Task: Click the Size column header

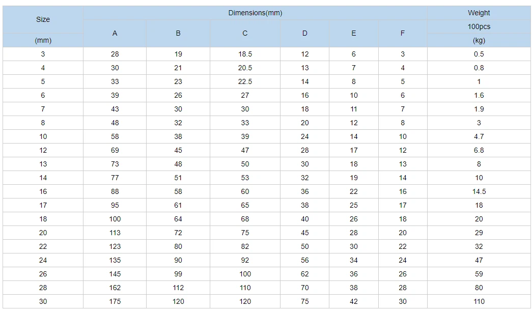Action: pyautogui.click(x=43, y=19)
